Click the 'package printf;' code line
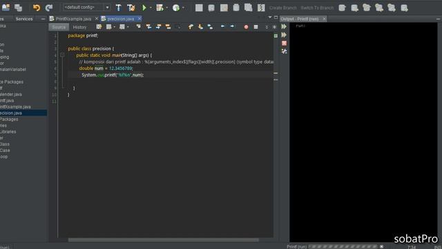This screenshot has width=442, height=249. (x=83, y=35)
